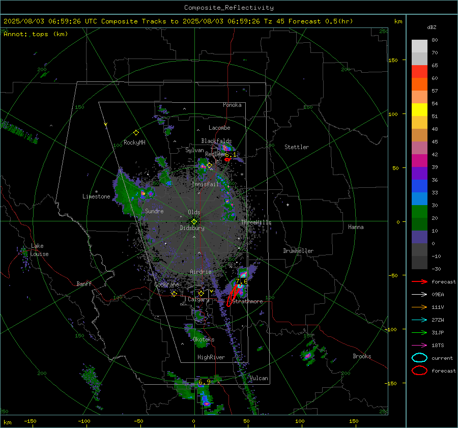Select the 65 dBZ red swatch
458x428 pixels.
click(x=419, y=71)
